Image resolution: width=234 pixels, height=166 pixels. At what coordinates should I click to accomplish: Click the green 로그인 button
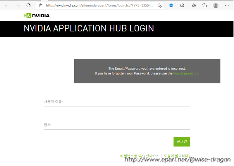(x=182, y=141)
